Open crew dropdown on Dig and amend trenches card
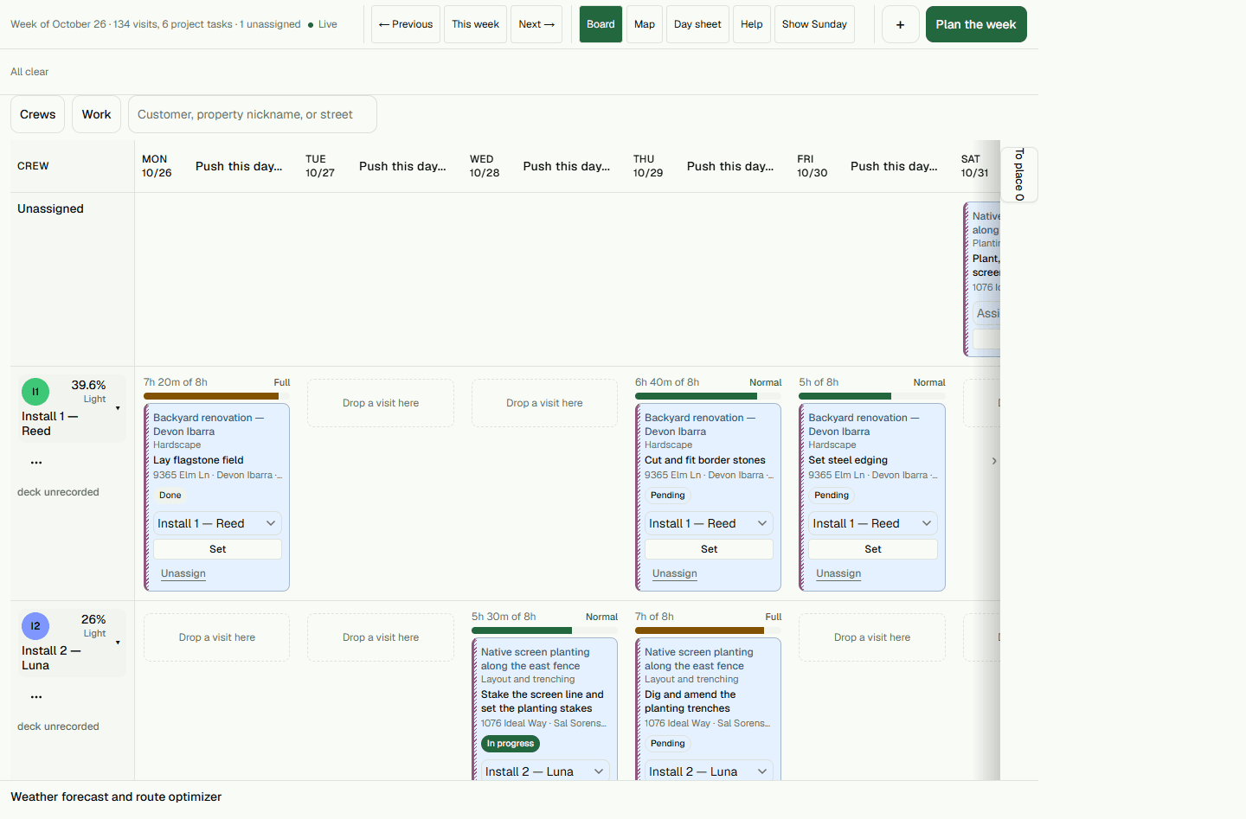Screen dimensions: 1246x819 click(x=709, y=771)
